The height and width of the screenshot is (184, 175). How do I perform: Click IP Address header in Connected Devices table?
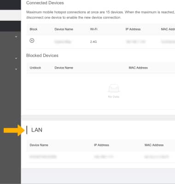click(x=133, y=29)
